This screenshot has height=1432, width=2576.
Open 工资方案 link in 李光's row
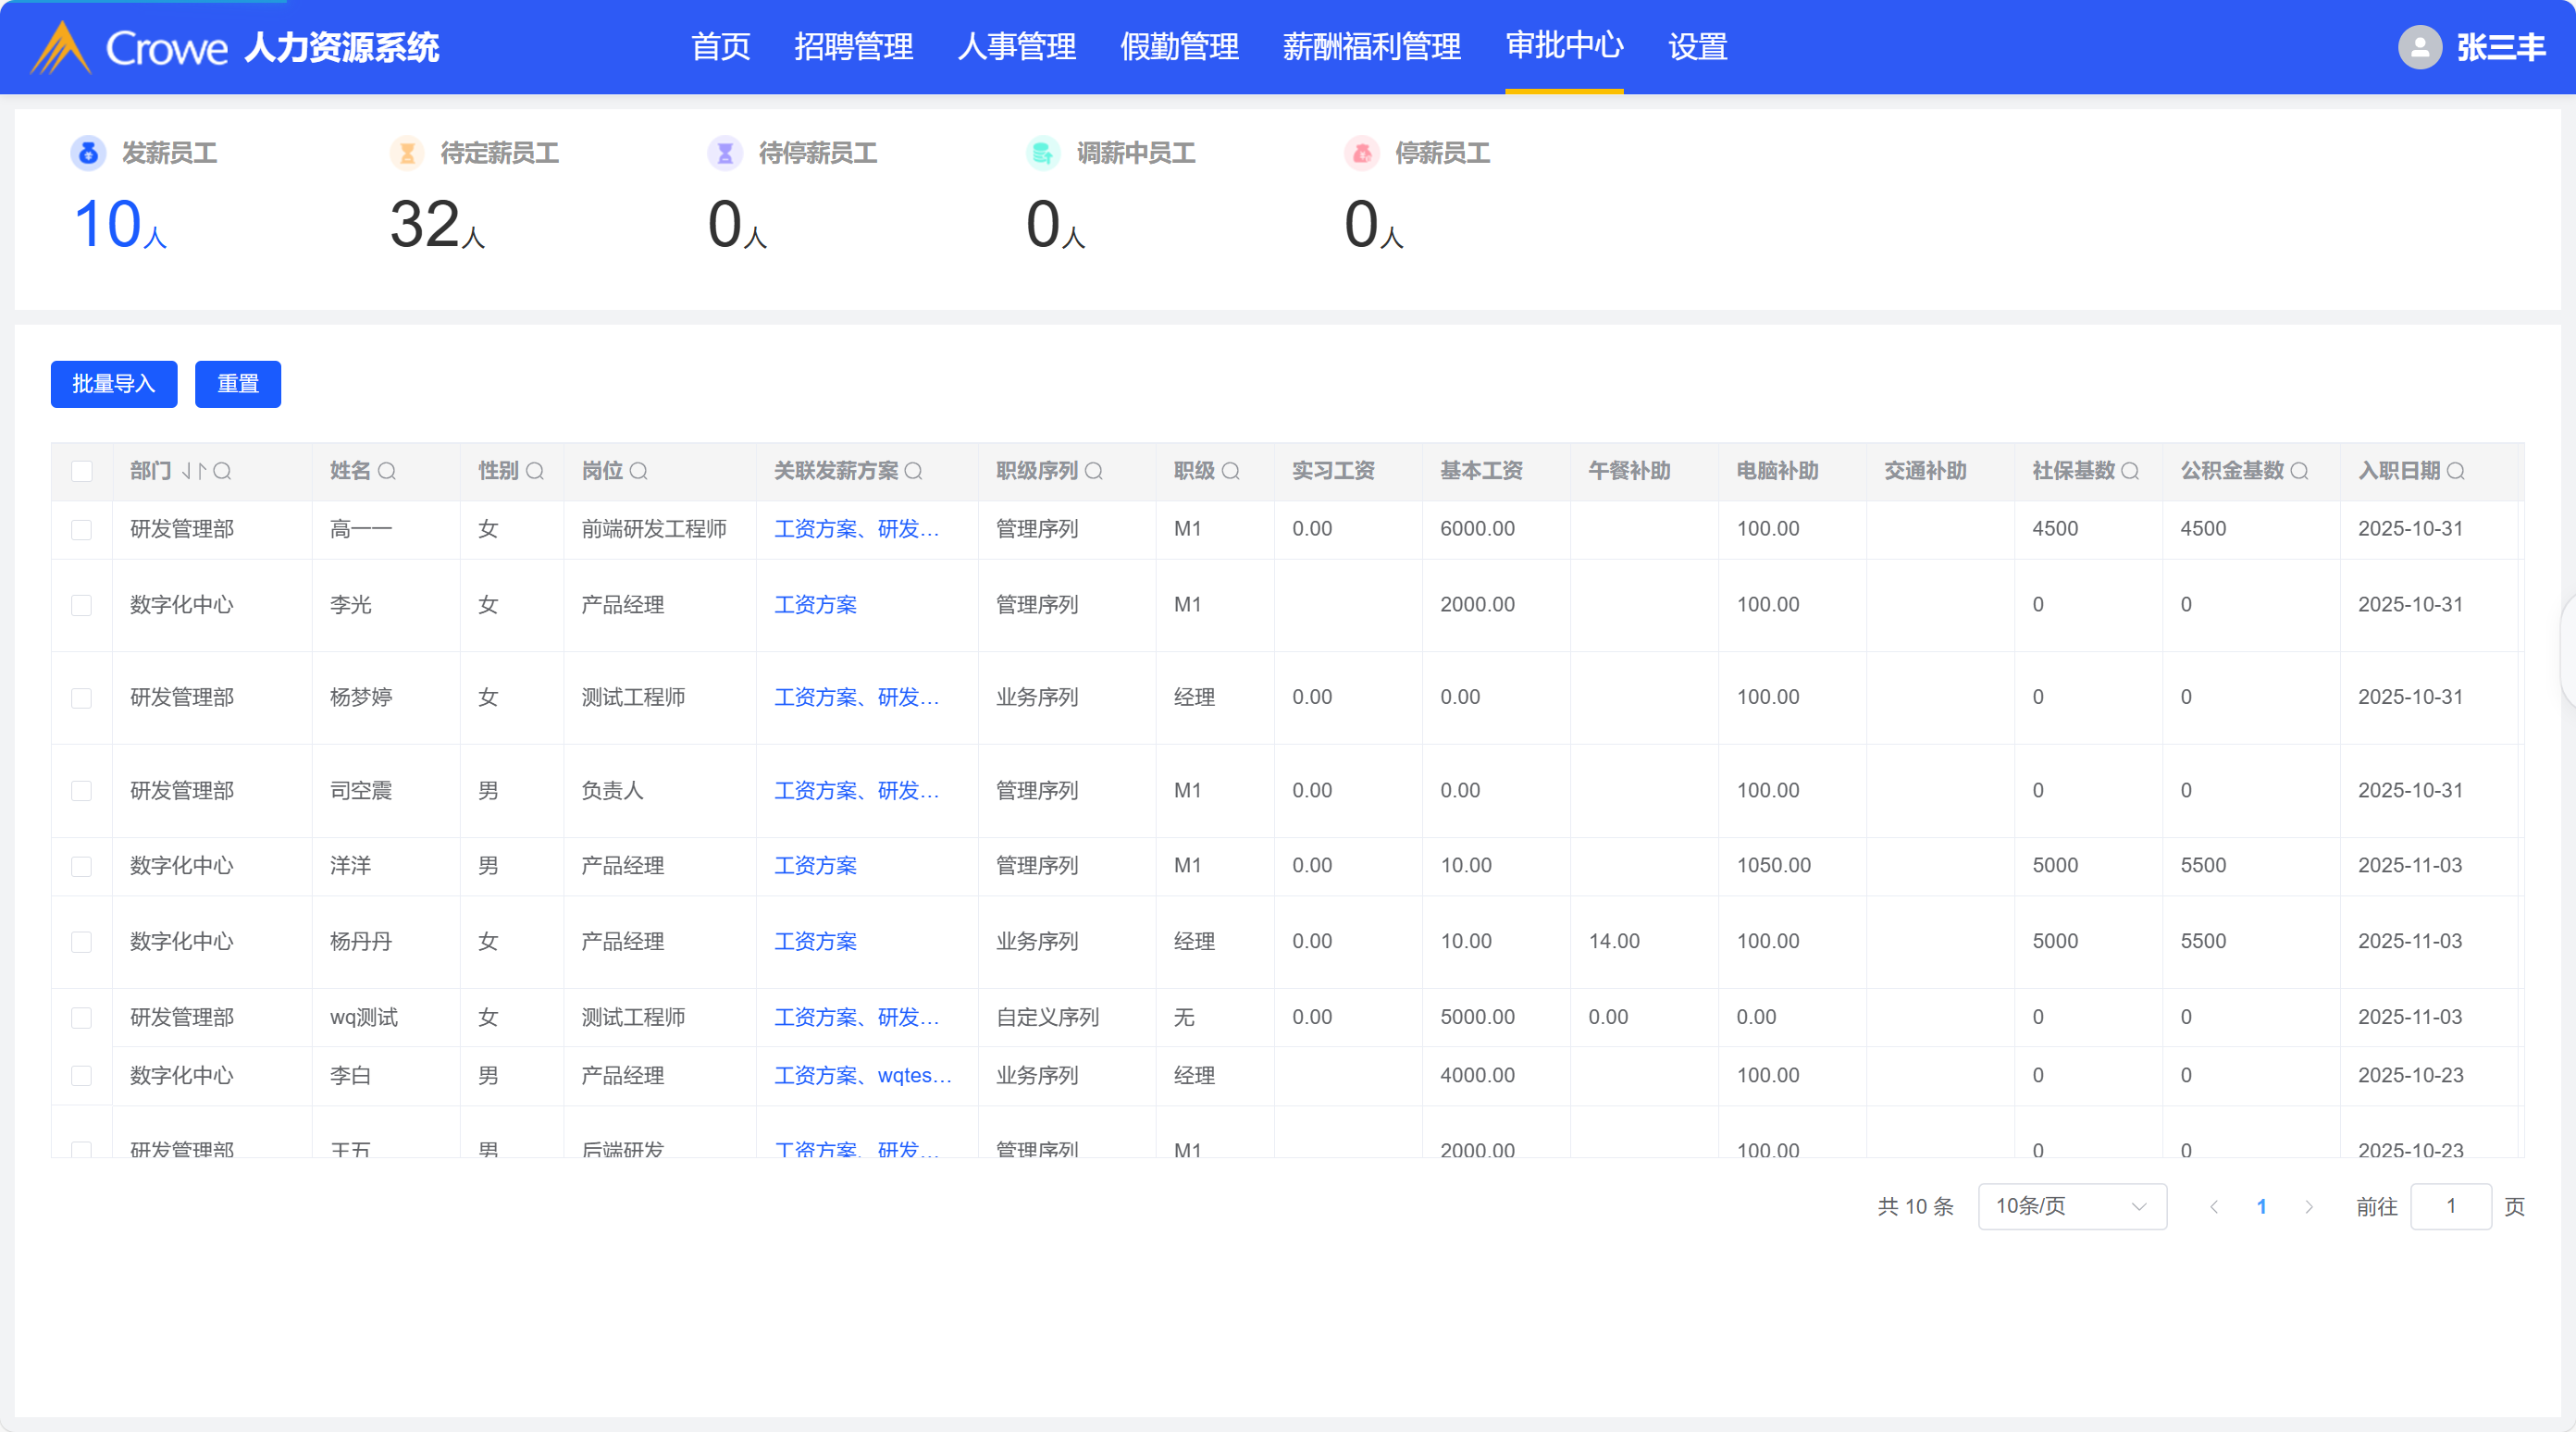815,605
